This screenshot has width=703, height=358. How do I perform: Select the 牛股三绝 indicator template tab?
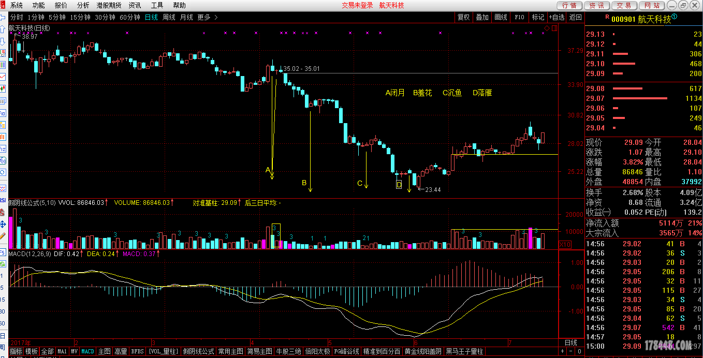288,351
